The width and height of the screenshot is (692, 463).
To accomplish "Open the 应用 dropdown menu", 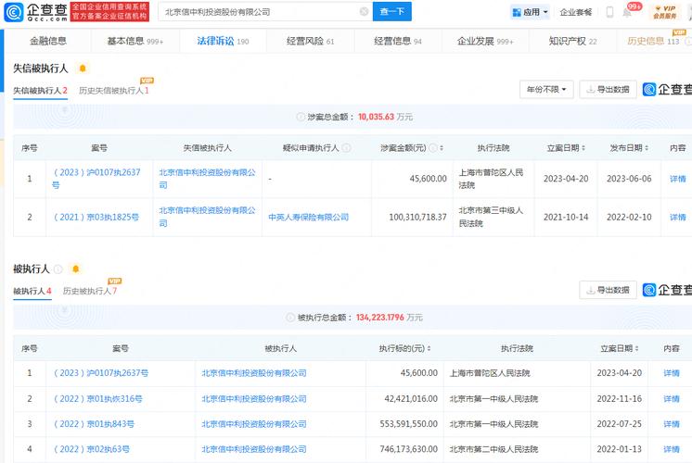I will point(530,12).
